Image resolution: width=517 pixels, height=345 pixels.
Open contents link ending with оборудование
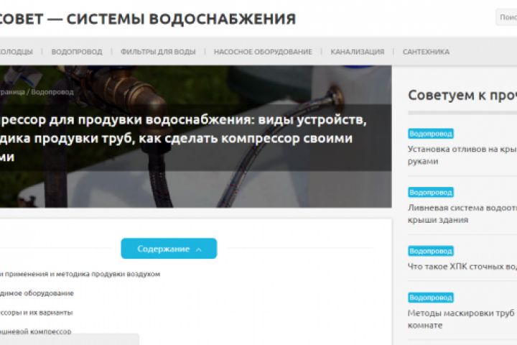(x=37, y=293)
